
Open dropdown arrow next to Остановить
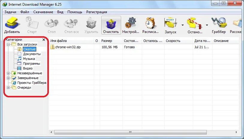coord(207,25)
